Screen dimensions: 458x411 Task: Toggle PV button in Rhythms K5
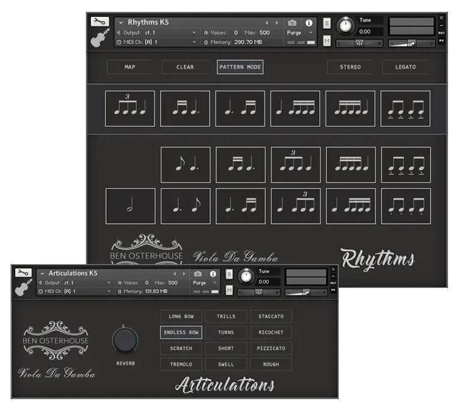441,41
